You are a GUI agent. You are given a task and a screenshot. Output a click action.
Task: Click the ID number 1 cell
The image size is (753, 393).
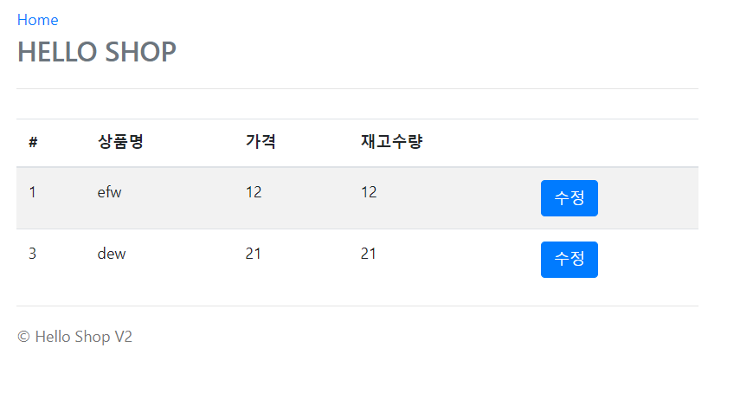pos(33,192)
